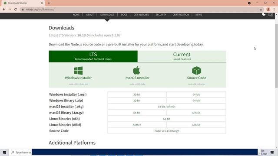The width and height of the screenshot is (278, 156).
Task: Click the Windows Installer logo icon
Action: pos(78,71)
